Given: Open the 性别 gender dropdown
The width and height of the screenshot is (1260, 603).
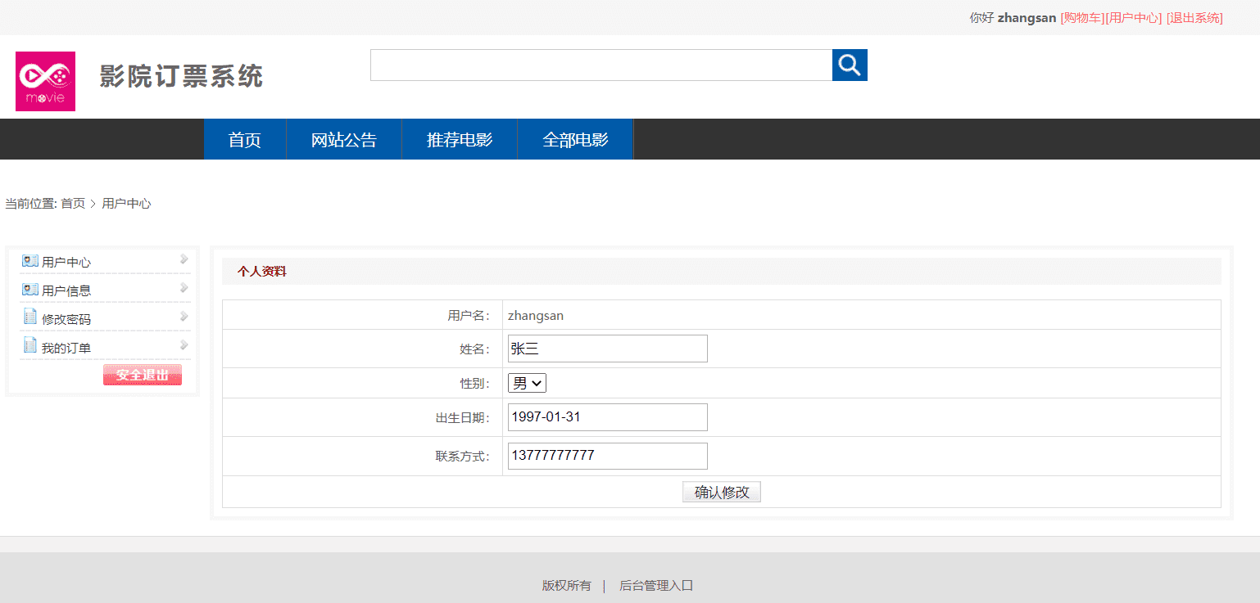Looking at the screenshot, I should pyautogui.click(x=527, y=383).
